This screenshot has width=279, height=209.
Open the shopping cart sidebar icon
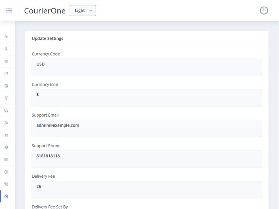(7, 135)
